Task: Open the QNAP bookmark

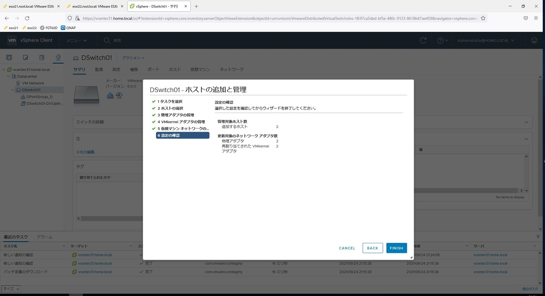Action: point(68,28)
